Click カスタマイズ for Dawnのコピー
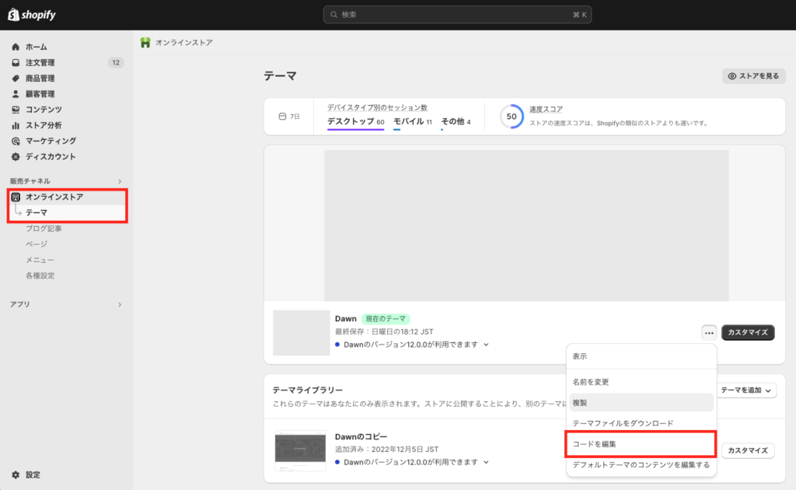This screenshot has width=796, height=490. [748, 450]
